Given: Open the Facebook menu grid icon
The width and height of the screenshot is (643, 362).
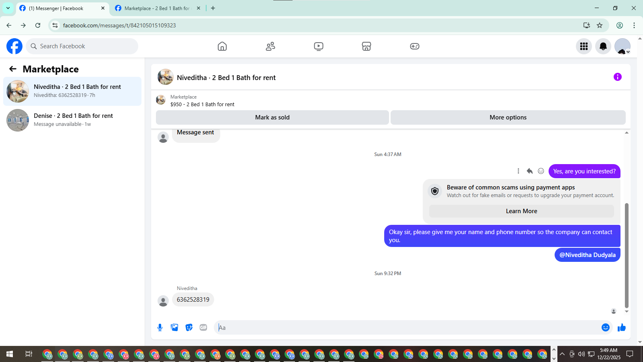Looking at the screenshot, I should [584, 46].
